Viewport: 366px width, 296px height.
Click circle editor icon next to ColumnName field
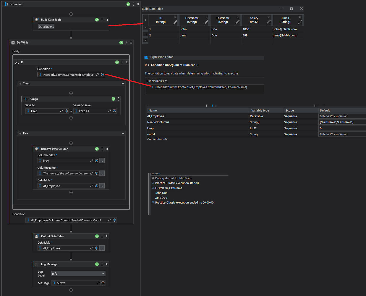pyautogui.click(x=96, y=173)
